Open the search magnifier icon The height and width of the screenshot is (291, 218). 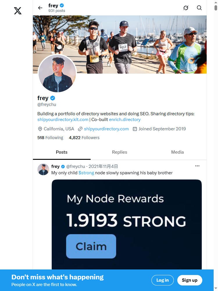click(x=199, y=8)
